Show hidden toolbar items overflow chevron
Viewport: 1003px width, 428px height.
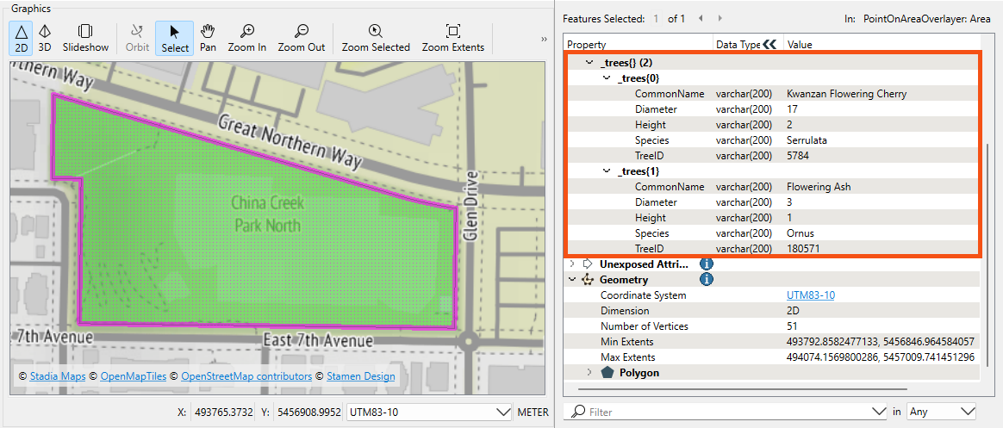click(544, 39)
